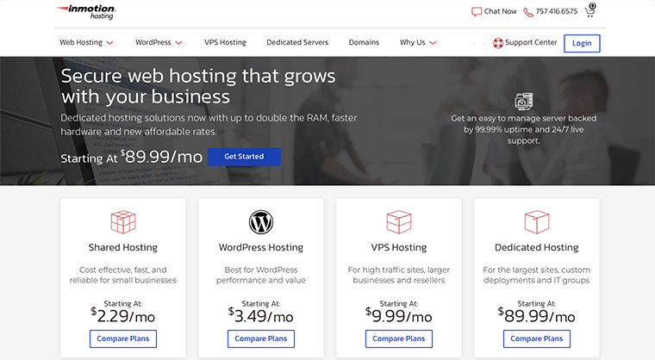Click the InMotion Hosting logo

85,12
